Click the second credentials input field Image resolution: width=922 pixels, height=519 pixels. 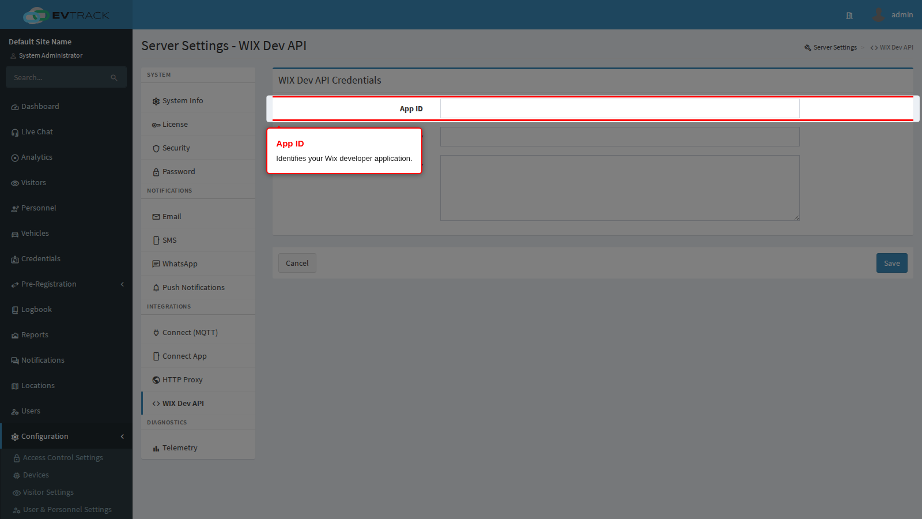tap(619, 137)
